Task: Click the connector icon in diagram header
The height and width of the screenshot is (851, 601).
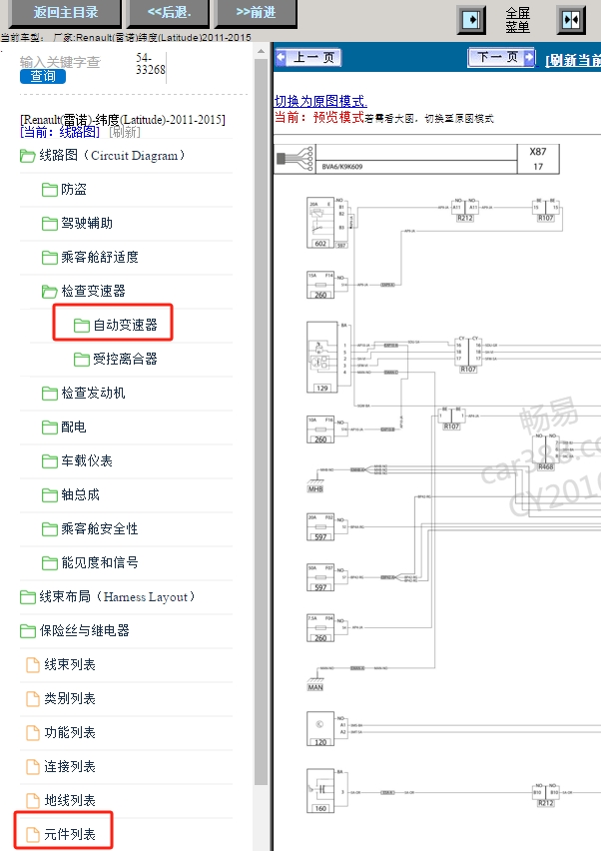Action: (296, 159)
